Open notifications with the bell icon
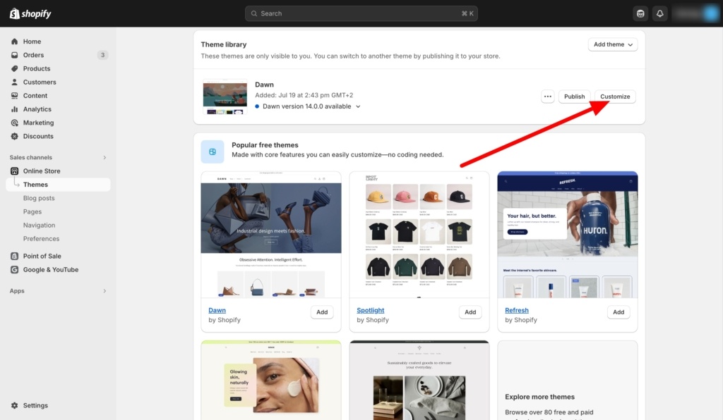The height and width of the screenshot is (420, 723). click(660, 13)
